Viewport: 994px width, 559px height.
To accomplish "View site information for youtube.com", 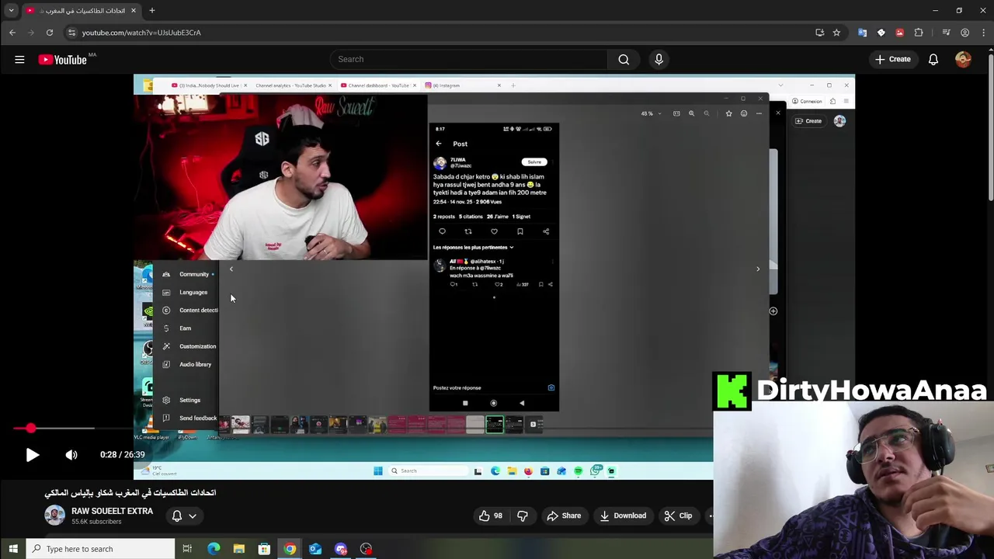I will (x=71, y=33).
